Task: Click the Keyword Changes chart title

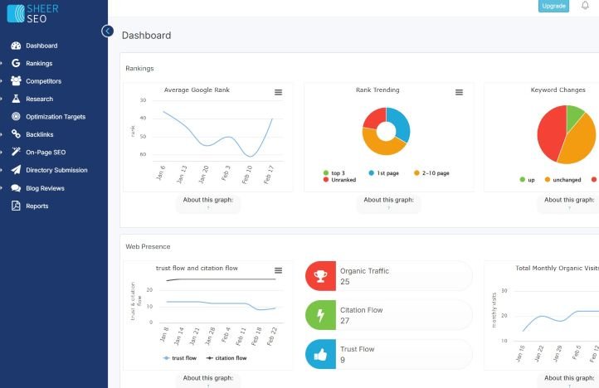Action: [558, 90]
